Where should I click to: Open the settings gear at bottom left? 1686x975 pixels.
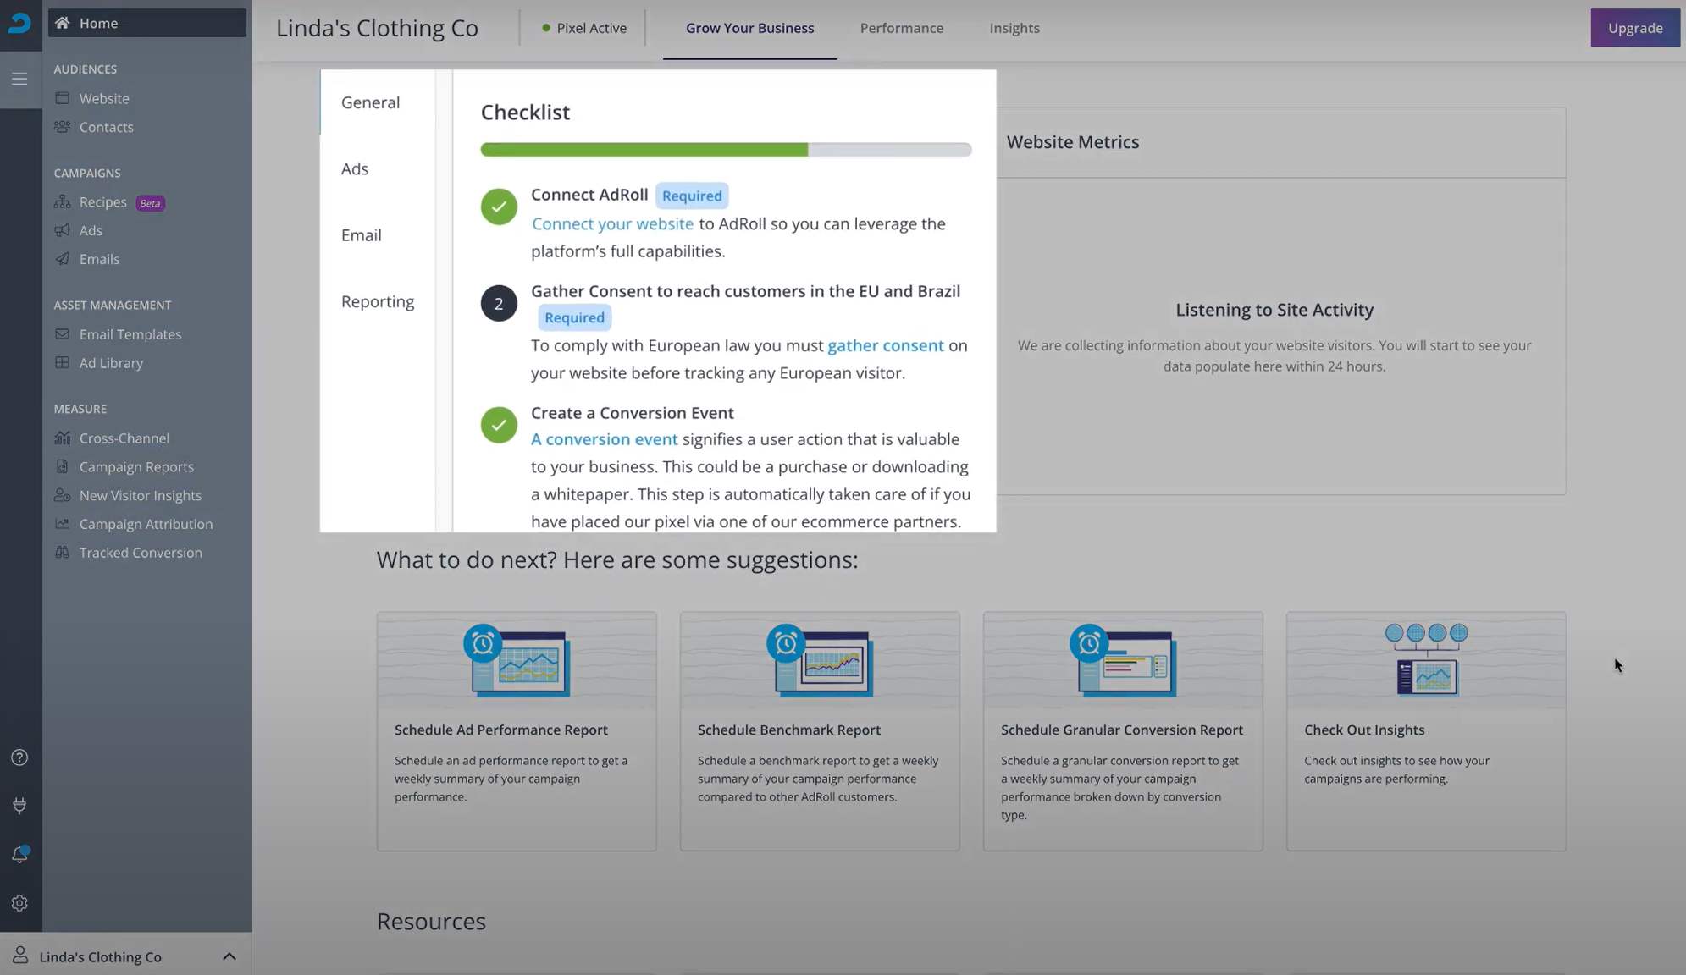19,903
